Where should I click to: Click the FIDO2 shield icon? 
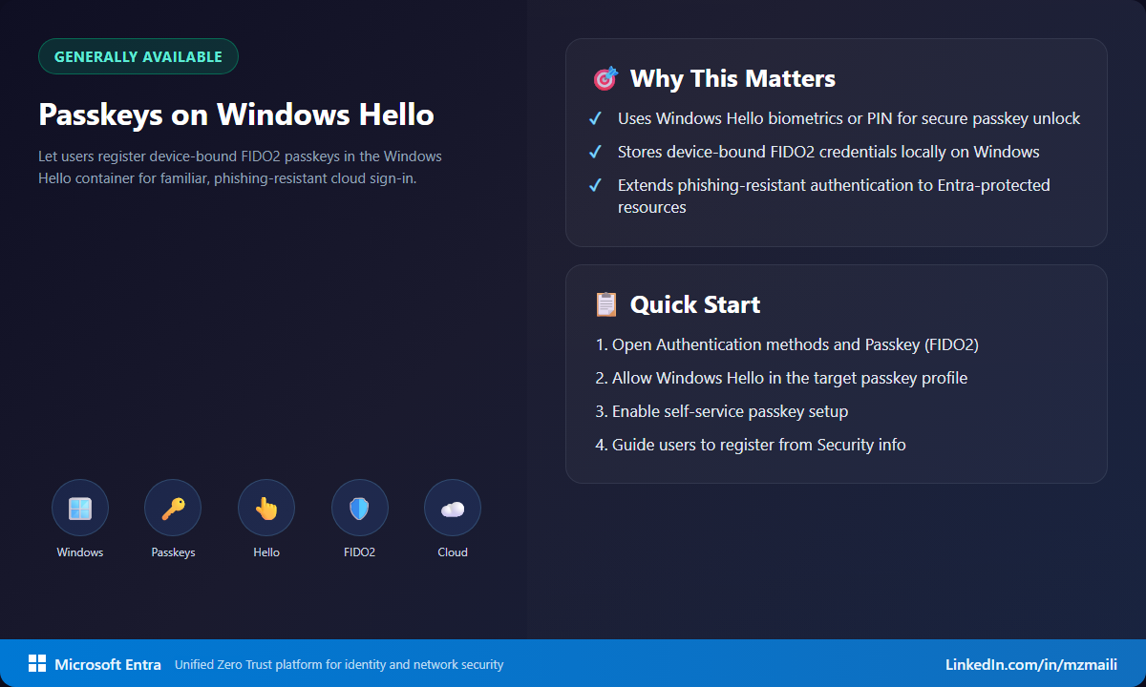coord(360,508)
